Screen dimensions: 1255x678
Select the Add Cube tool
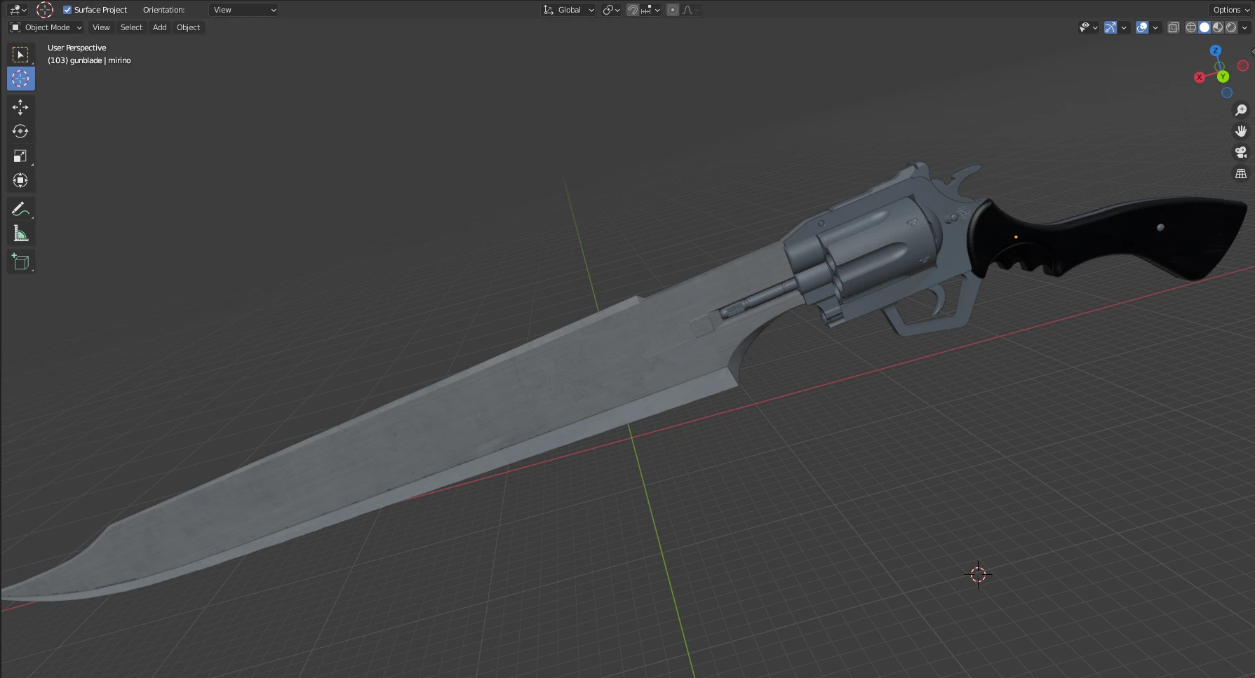pyautogui.click(x=20, y=262)
